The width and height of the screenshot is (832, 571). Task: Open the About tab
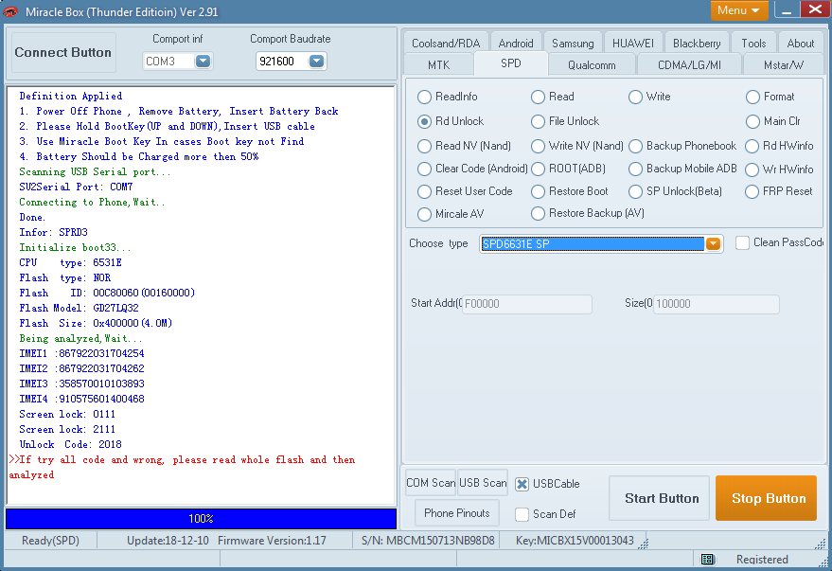(x=800, y=43)
